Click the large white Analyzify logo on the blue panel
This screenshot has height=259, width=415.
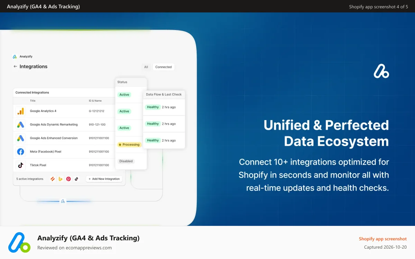381,70
